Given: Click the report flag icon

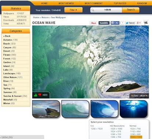Looking at the screenshot, I should (x=146, y=23).
